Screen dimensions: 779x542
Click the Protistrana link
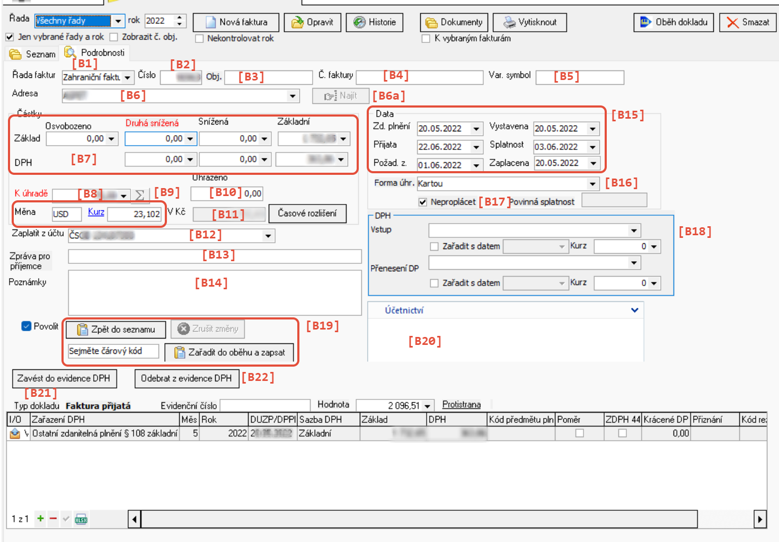pos(462,404)
